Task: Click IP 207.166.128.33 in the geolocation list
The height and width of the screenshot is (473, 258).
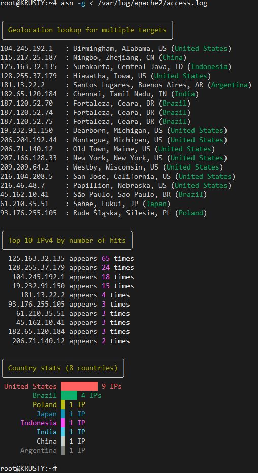Action: pos(28,158)
